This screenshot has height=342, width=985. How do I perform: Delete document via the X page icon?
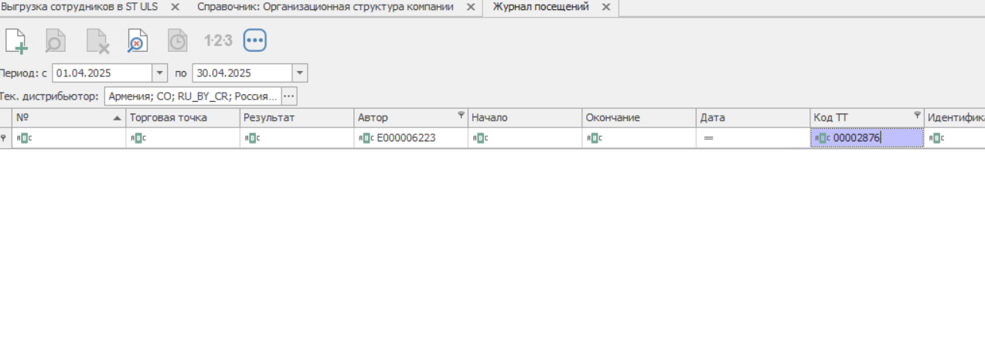coord(97,40)
